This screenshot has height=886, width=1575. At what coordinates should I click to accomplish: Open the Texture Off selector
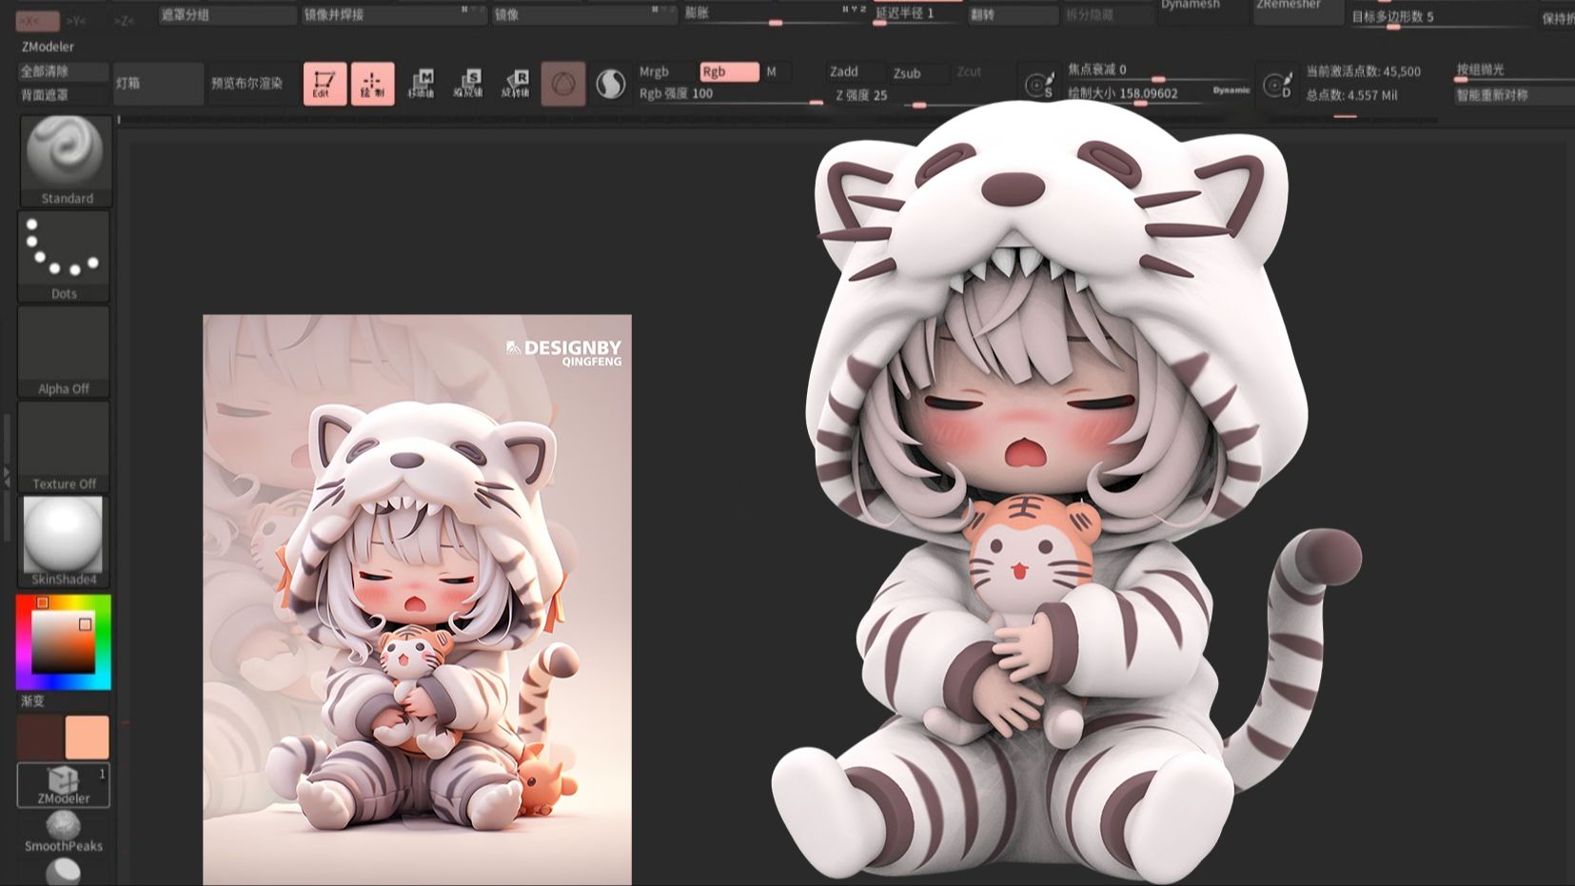click(64, 446)
